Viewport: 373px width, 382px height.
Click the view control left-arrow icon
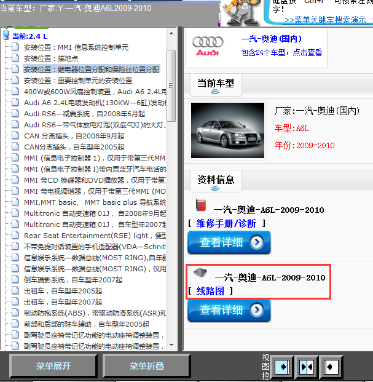[331, 367]
